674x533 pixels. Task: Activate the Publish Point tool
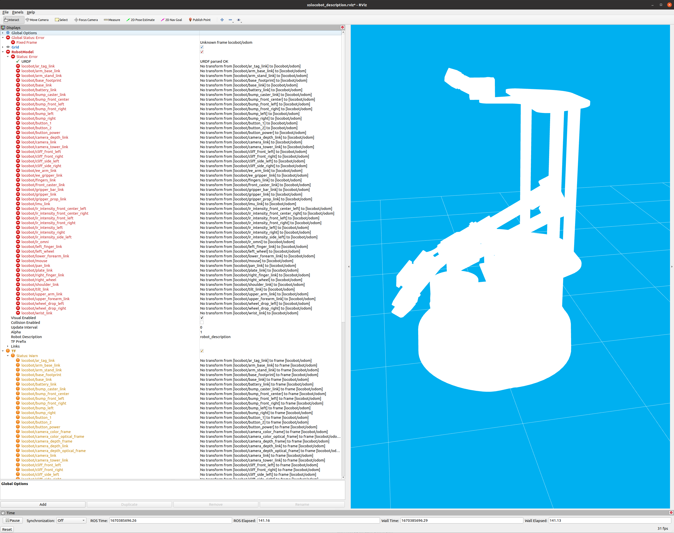coord(200,20)
